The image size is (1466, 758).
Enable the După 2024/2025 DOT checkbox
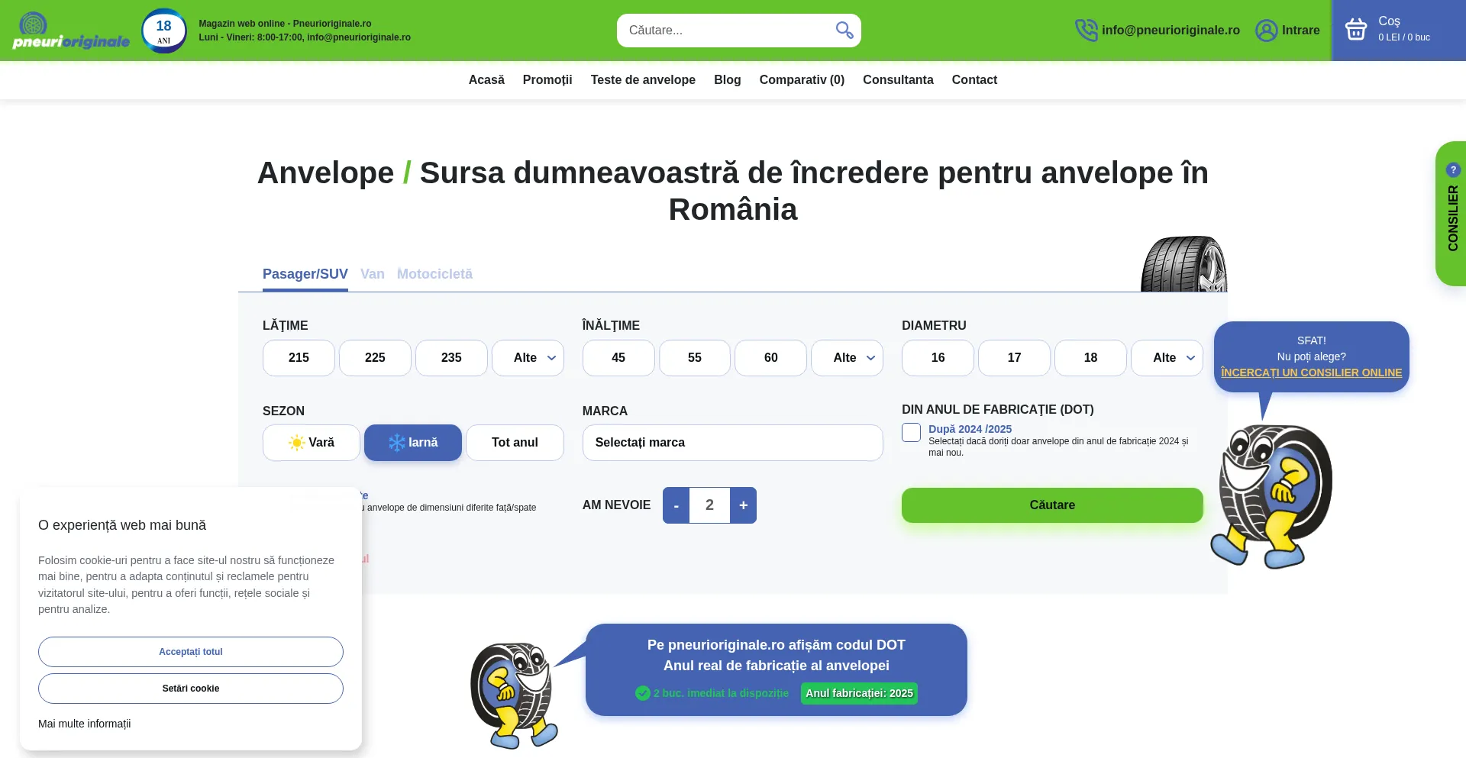(911, 433)
